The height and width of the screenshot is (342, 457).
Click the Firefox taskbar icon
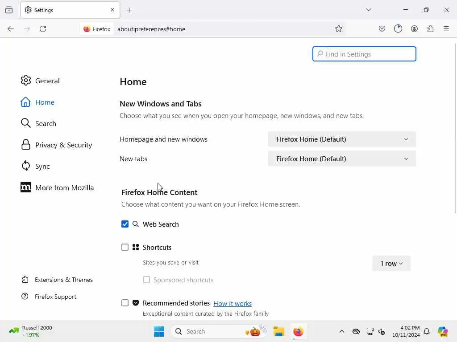click(x=298, y=331)
